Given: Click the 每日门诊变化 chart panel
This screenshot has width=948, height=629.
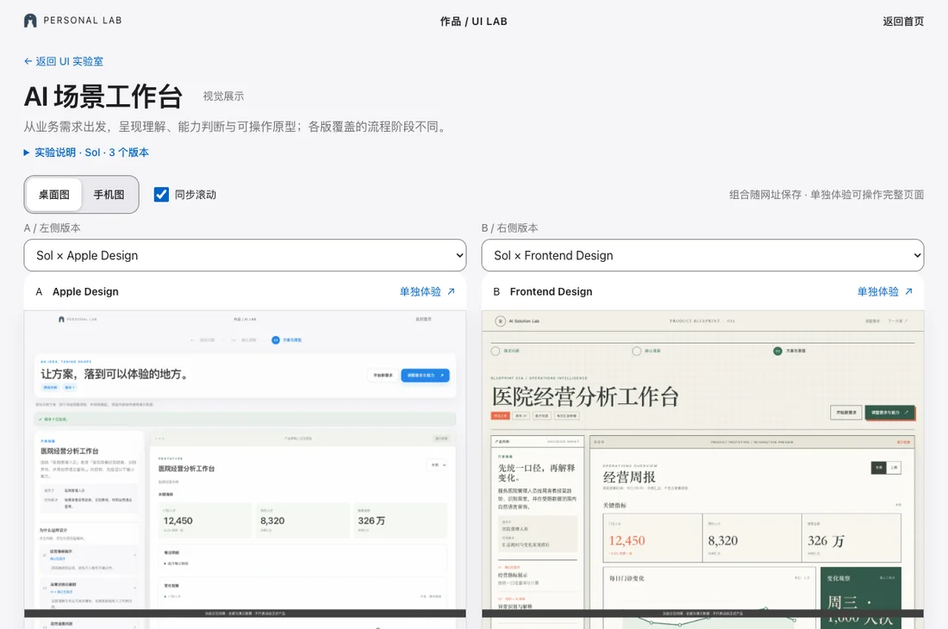Looking at the screenshot, I should [x=709, y=596].
